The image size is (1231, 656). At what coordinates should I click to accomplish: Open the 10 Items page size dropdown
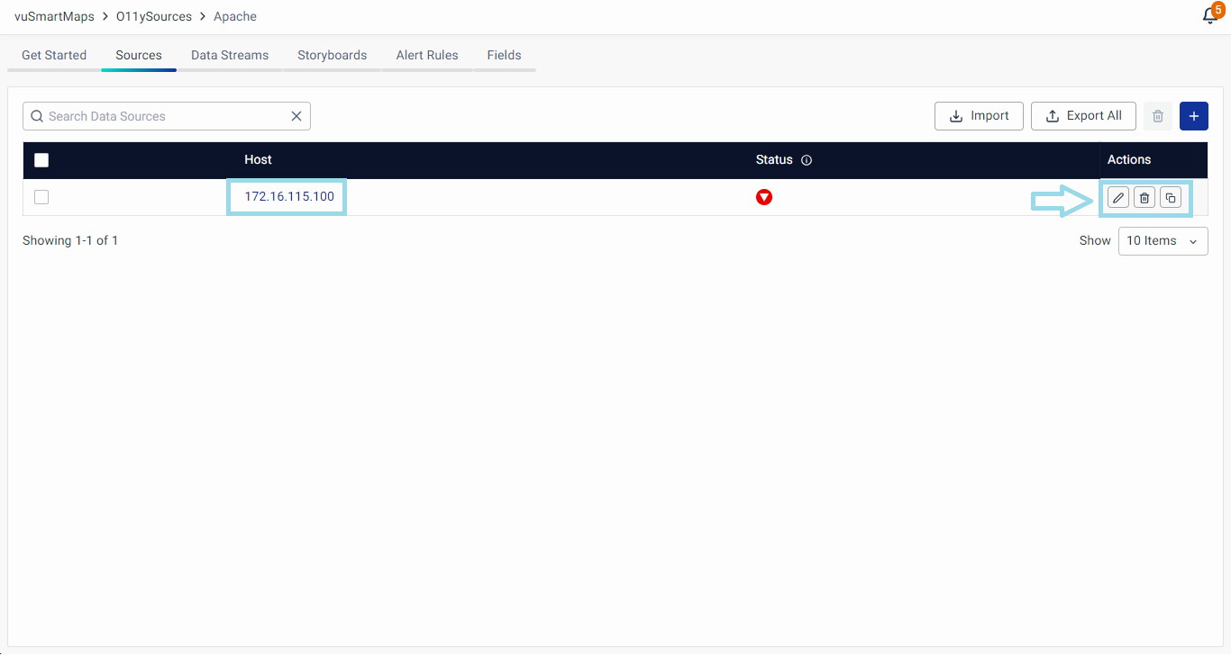1163,241
